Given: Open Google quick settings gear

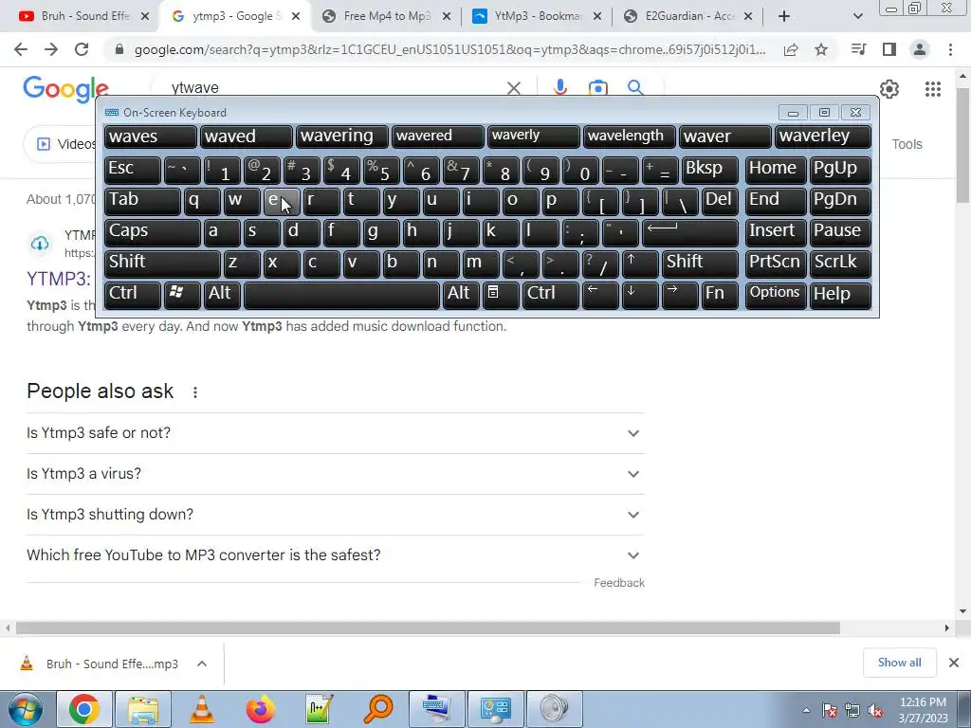Looking at the screenshot, I should tap(889, 89).
